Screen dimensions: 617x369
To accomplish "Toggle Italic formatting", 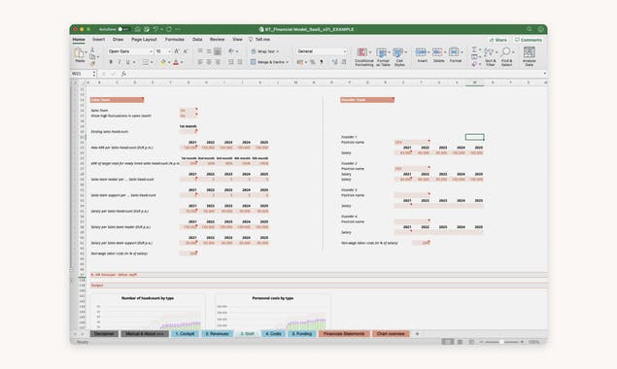I will (120, 62).
